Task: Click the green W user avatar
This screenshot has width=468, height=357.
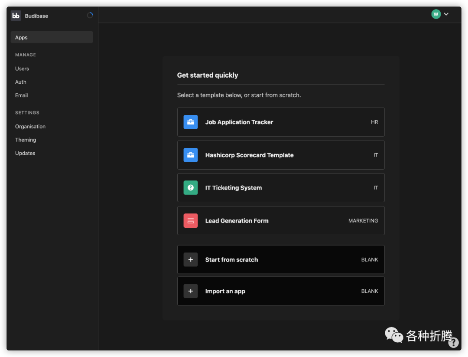Action: pyautogui.click(x=436, y=14)
